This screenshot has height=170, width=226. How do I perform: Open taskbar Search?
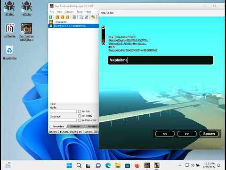point(79,165)
